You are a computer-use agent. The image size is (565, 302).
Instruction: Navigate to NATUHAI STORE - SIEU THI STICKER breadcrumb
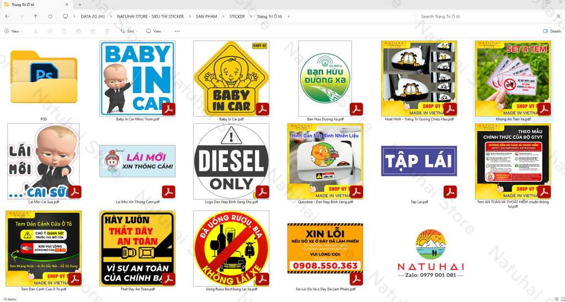pyautogui.click(x=150, y=17)
